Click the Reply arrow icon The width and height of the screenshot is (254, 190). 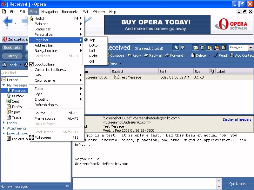point(130,55)
